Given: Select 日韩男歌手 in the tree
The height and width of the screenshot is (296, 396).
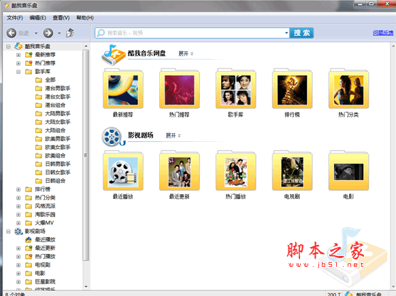Looking at the screenshot, I should pyautogui.click(x=58, y=164).
